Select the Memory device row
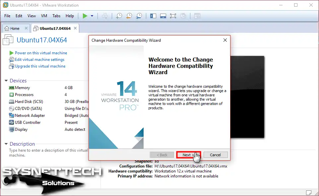The width and height of the screenshot is (319, 196). [48, 88]
